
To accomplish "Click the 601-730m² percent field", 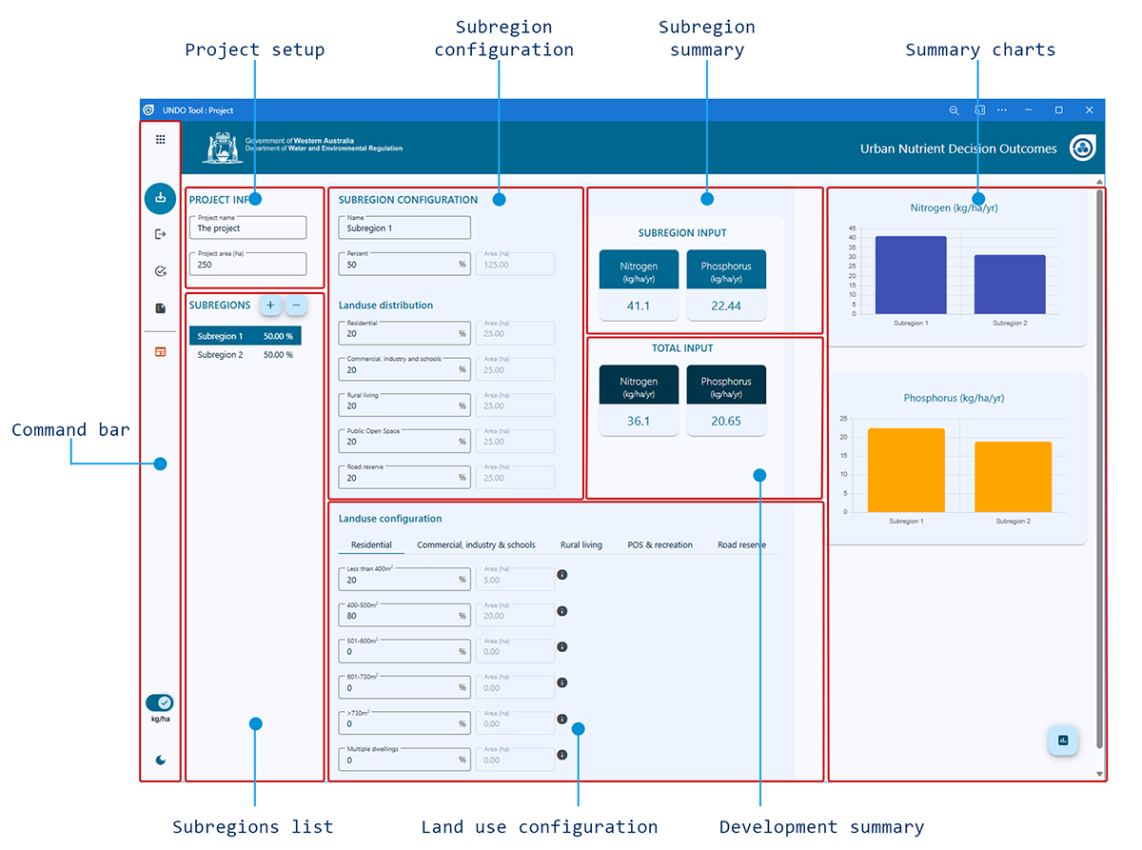I will pyautogui.click(x=404, y=687).
